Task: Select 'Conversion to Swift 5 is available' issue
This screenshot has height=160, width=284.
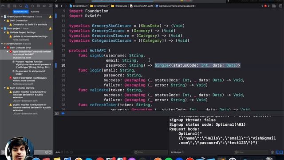Action: (x=30, y=24)
